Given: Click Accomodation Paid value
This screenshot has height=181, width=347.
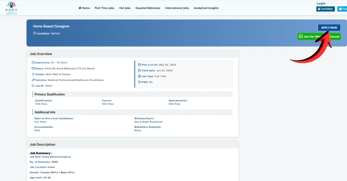Looking at the screenshot, I should (x=37, y=130).
